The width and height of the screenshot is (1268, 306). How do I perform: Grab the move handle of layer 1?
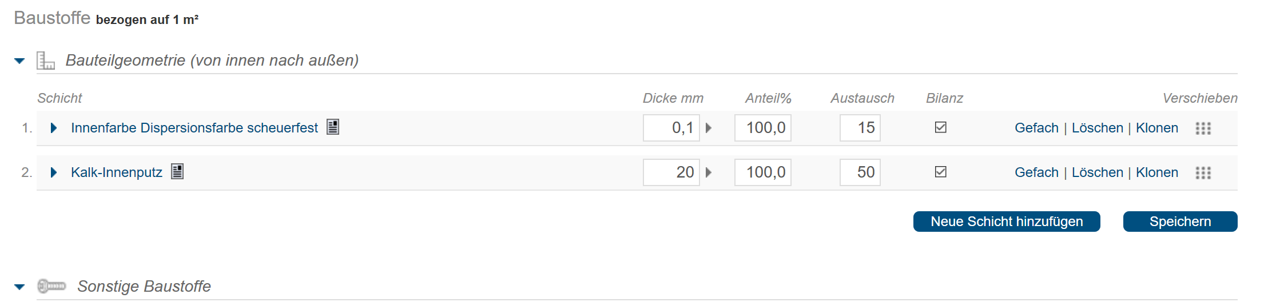[1203, 128]
